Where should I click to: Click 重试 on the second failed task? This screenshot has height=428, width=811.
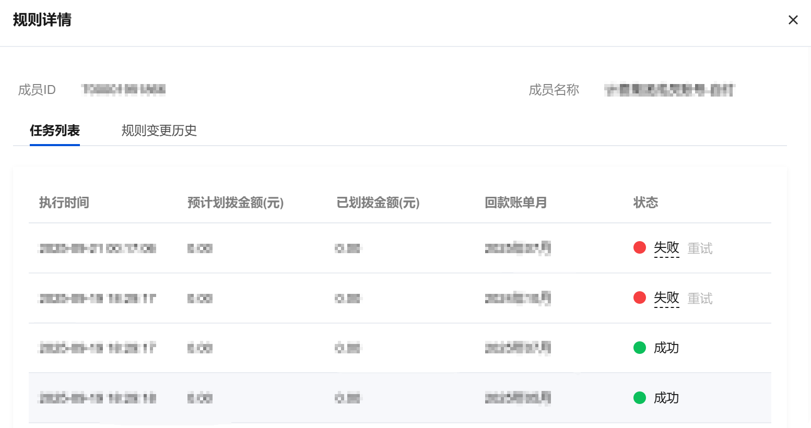pos(700,299)
